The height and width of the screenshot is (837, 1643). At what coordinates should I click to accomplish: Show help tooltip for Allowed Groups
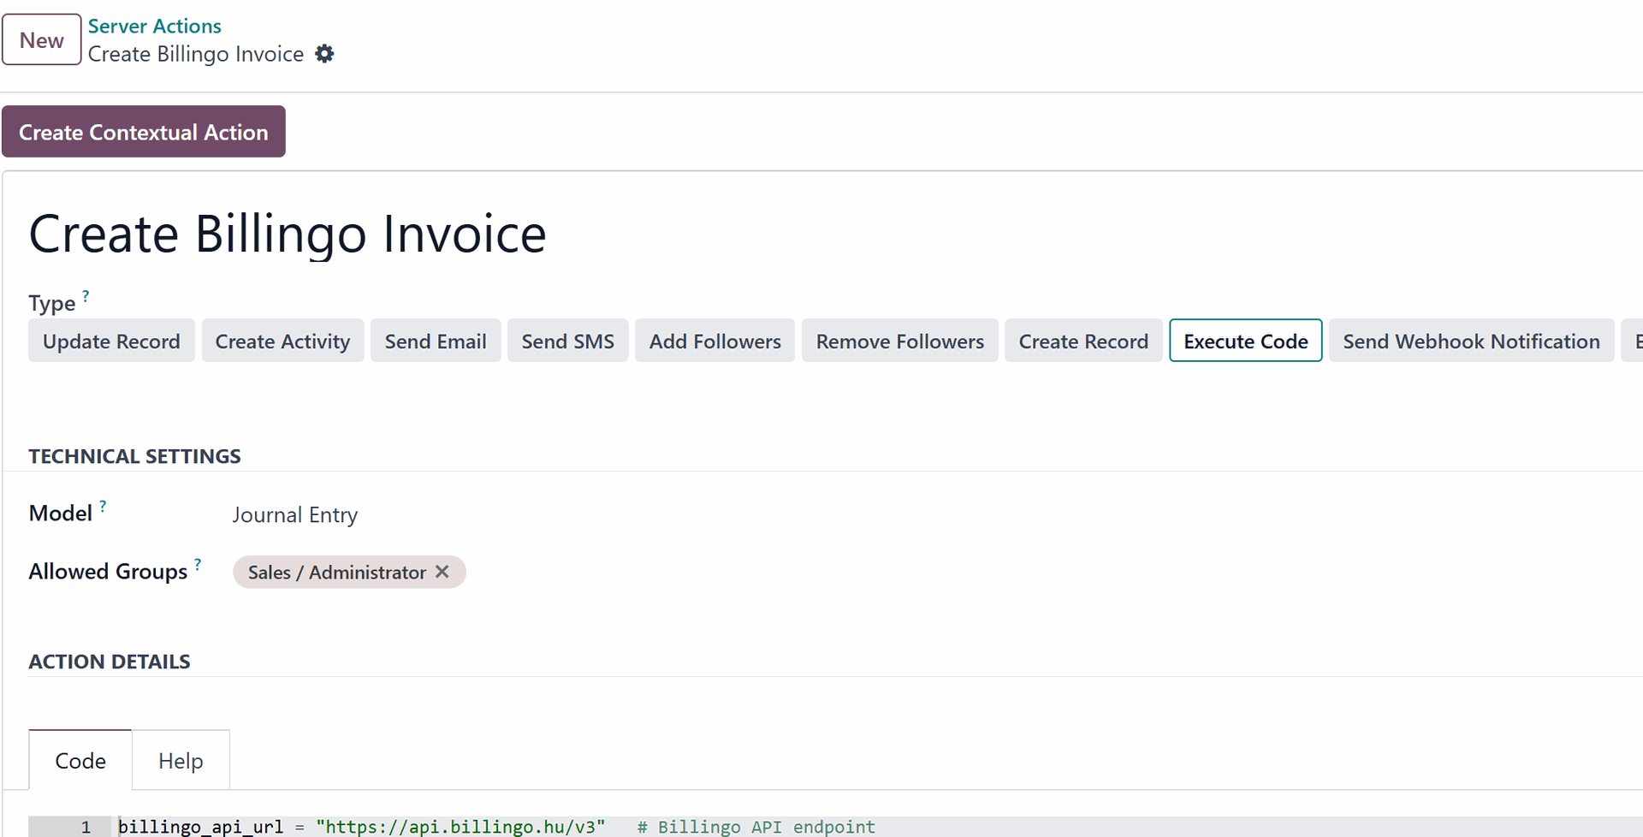[198, 564]
